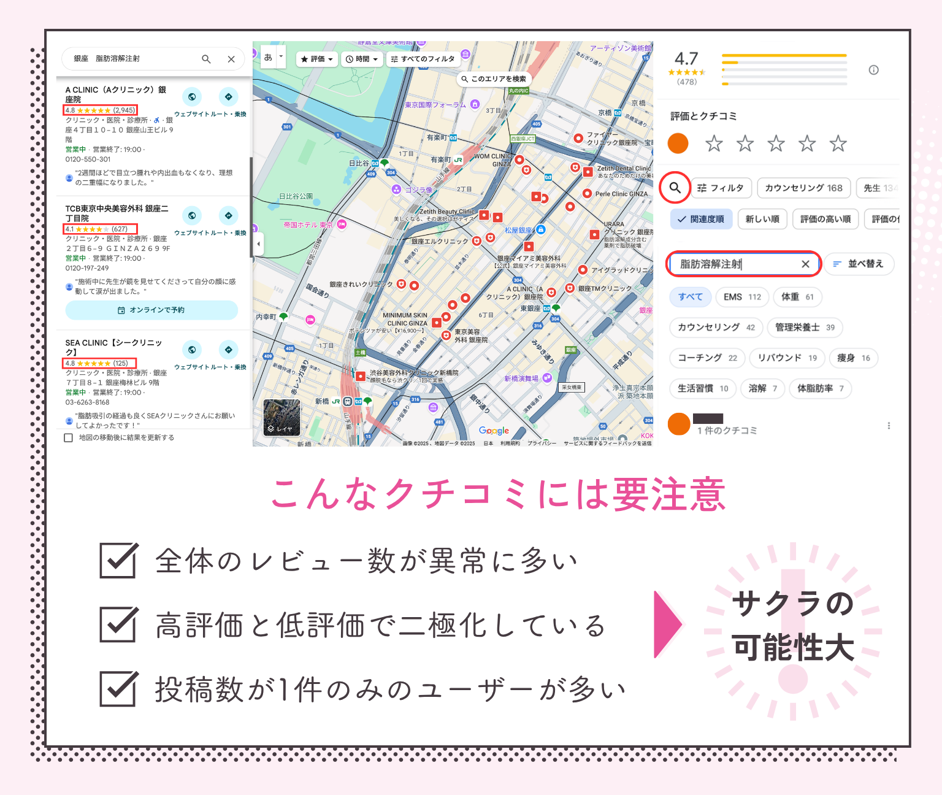Click the top five-star rating distribution bar
The height and width of the screenshot is (795, 942).
pos(784,55)
